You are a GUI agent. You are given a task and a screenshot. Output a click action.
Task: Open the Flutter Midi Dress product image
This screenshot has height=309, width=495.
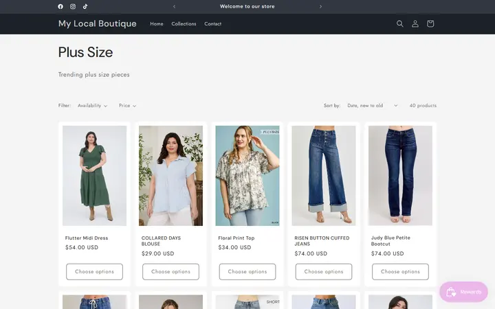click(x=94, y=176)
